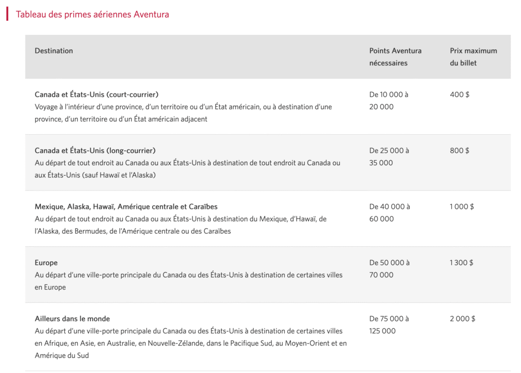
Task: Click the Destination column header
Action: [x=53, y=51]
